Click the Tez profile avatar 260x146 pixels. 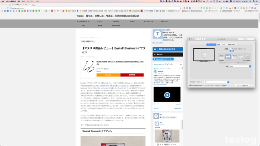157,34
